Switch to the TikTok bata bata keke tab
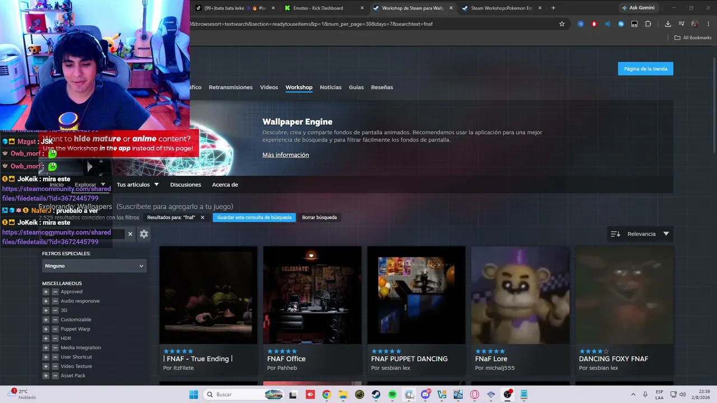This screenshot has height=403, width=717. (234, 8)
